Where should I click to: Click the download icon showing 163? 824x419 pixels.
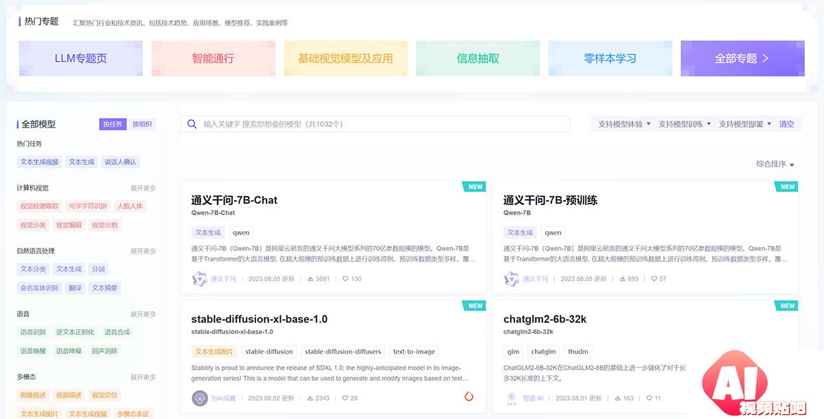click(x=618, y=398)
